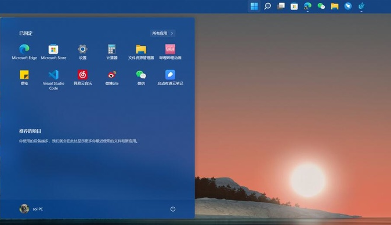Viewport: 391px width, 225px height.
Task: Click the last cyan taskbar app icon
Action: pos(361,6)
